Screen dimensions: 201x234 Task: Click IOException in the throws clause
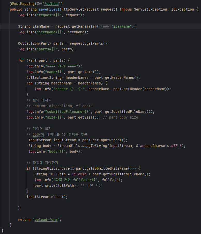[182, 9]
